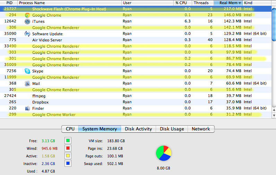Select the ffmpeg process row
Screen dimensions: 276x175
point(136,96)
